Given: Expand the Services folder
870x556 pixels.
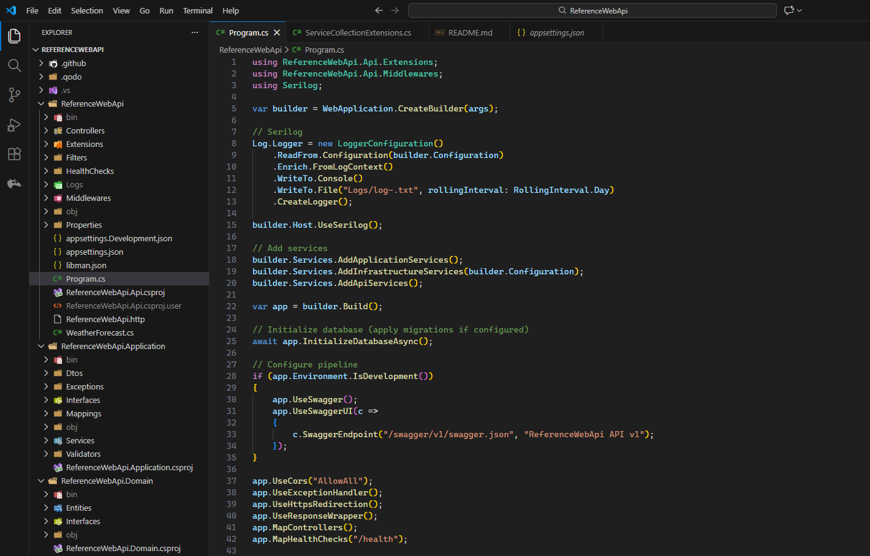Looking at the screenshot, I should pos(119,440).
